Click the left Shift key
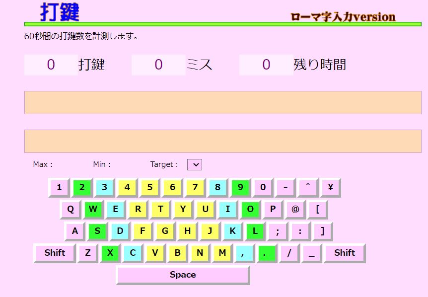 [55, 253]
